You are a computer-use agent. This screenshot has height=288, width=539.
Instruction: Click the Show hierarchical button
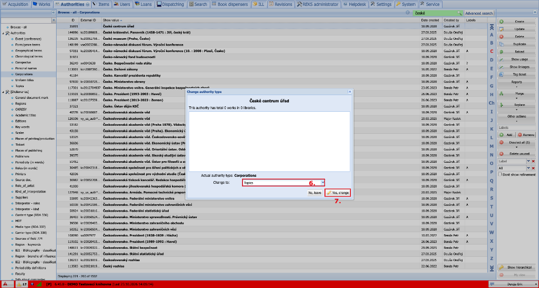click(x=517, y=268)
